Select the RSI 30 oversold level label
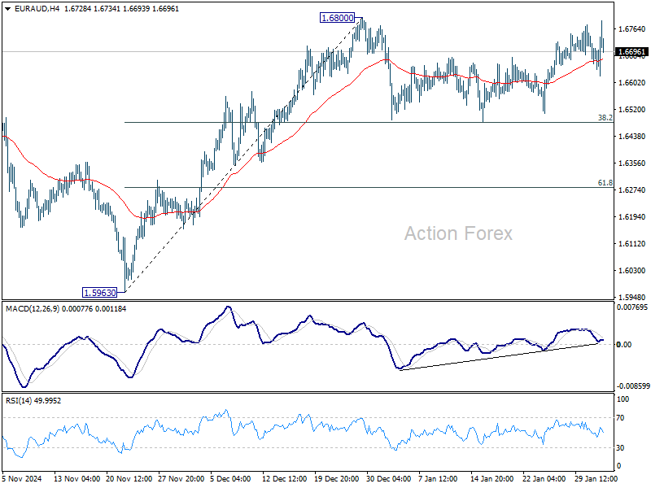 pos(620,448)
